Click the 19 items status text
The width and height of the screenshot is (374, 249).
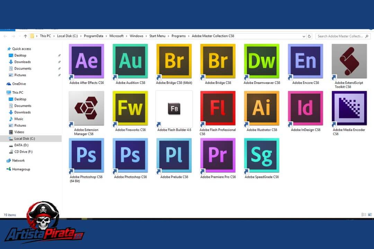[10, 215]
